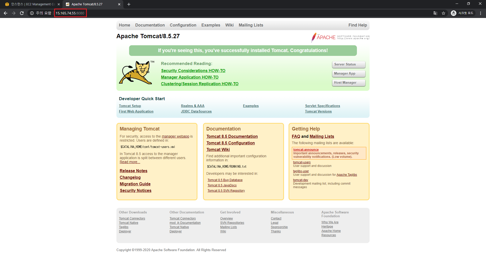The height and width of the screenshot is (263, 486).
Task: Open the tomcat-users mailing list link
Action: pos(302,162)
